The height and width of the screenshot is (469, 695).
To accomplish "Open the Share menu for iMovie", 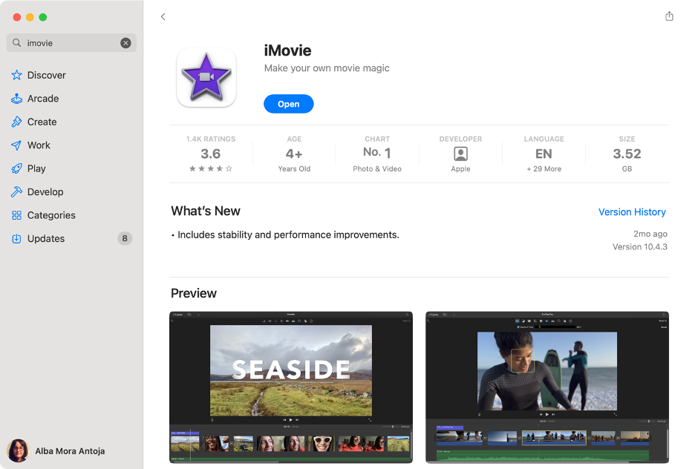I will 669,15.
